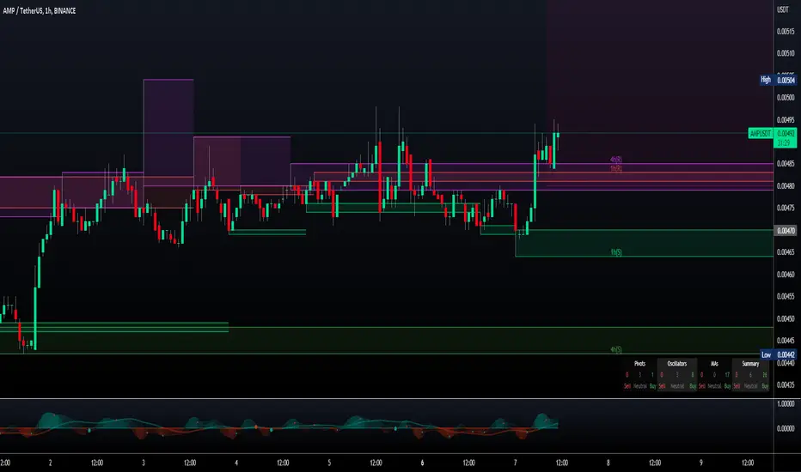Click the 0.00510 price axis label
This screenshot has width=801, height=472.
[x=786, y=53]
